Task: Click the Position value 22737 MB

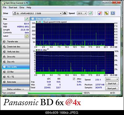Action: point(100,85)
